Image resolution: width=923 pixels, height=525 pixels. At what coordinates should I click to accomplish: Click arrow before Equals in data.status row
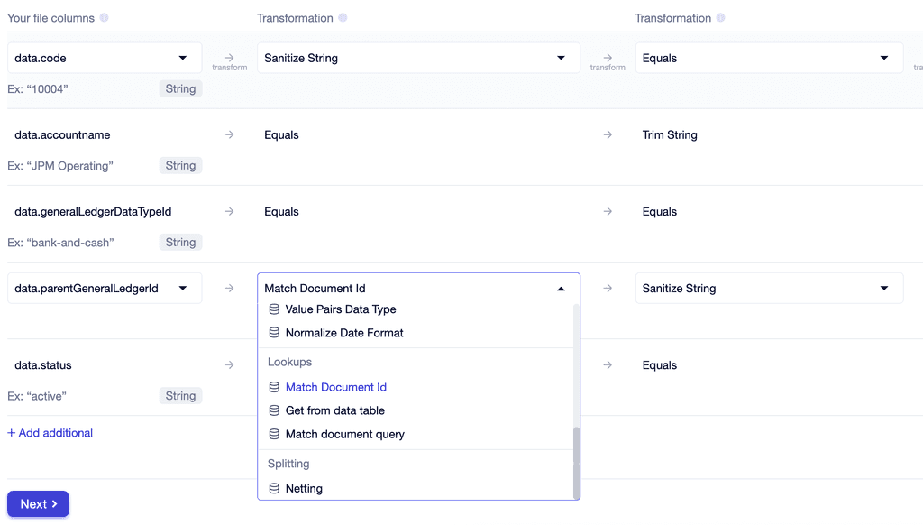pos(608,365)
